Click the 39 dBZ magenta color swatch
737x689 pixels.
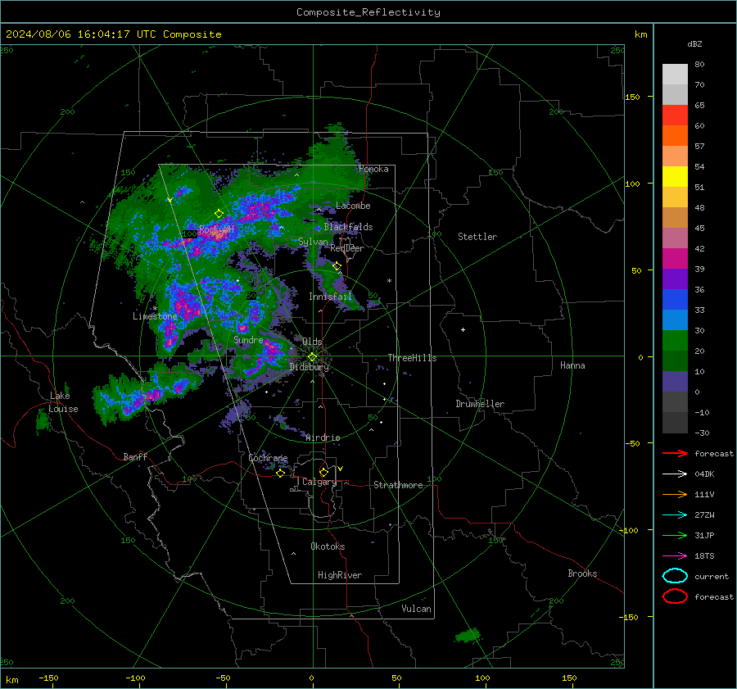[675, 258]
